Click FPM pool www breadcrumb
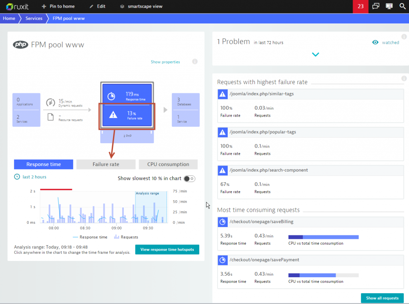 pyautogui.click(x=69, y=18)
